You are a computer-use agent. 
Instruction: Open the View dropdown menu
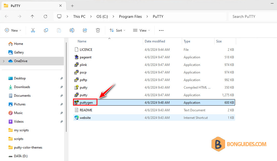(141, 30)
